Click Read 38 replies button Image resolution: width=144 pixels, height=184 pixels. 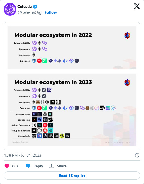pos(72,176)
